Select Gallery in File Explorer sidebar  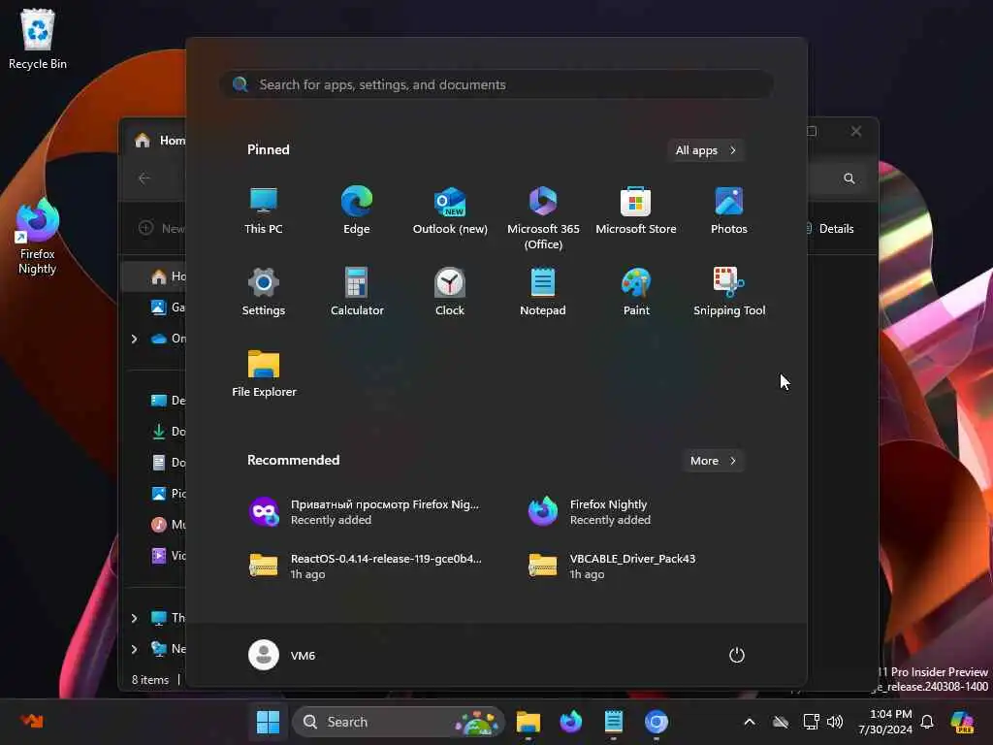click(168, 308)
